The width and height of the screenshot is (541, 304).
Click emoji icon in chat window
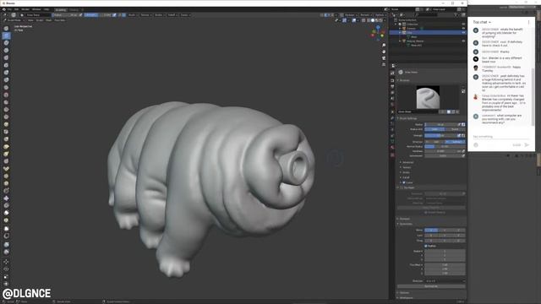[476, 145]
